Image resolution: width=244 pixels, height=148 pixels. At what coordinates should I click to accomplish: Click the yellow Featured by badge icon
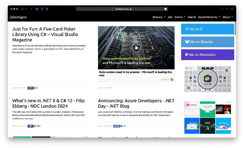tap(172, 80)
